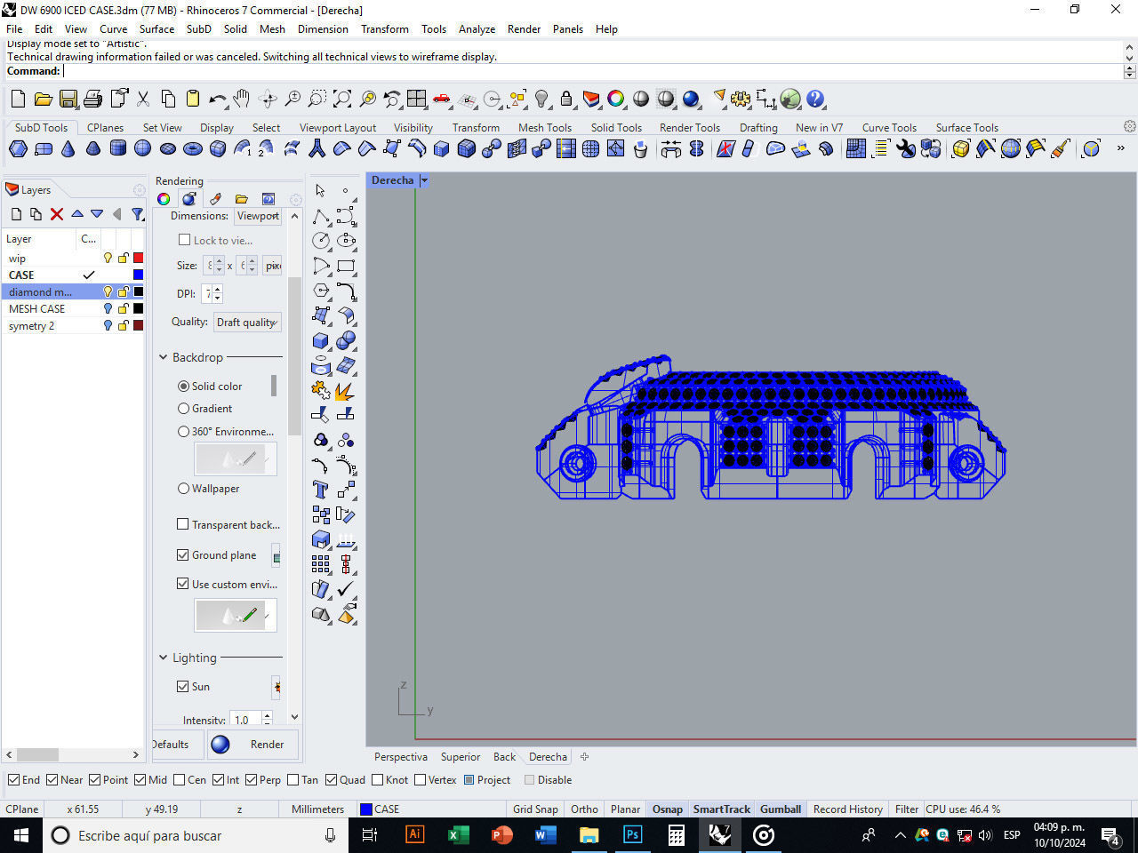Screen dimensions: 1138x853
Task: Expand the toolbar overflow chevron
Action: [1120, 148]
